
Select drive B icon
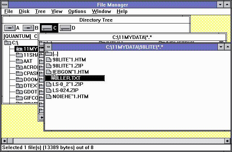tap(28, 28)
